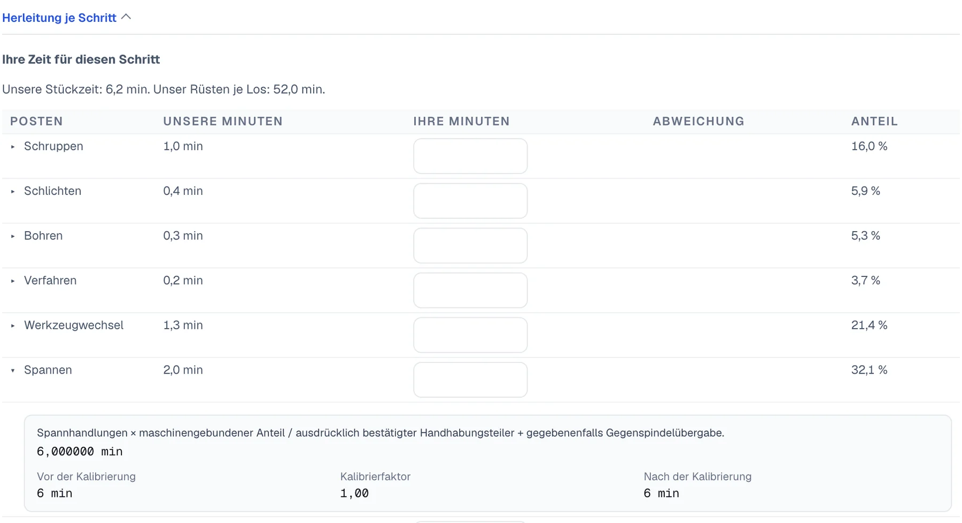Focus the Ihre Minuten field for Spannen
962x523 pixels.
point(470,380)
